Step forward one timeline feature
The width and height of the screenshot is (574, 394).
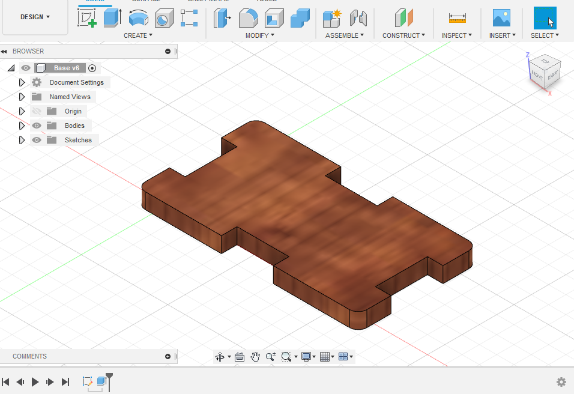(x=50, y=382)
